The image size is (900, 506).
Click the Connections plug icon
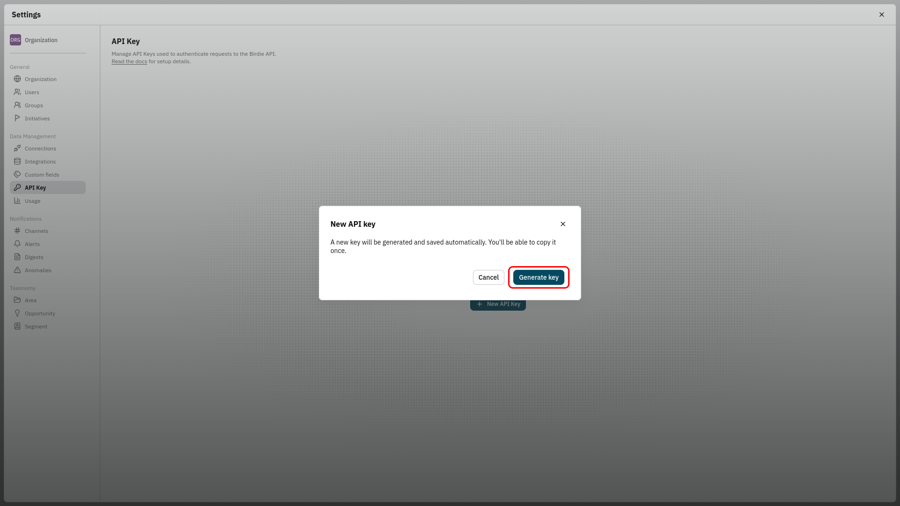[x=17, y=148]
